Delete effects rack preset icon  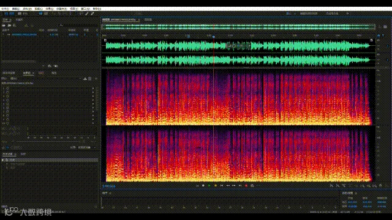89,79
